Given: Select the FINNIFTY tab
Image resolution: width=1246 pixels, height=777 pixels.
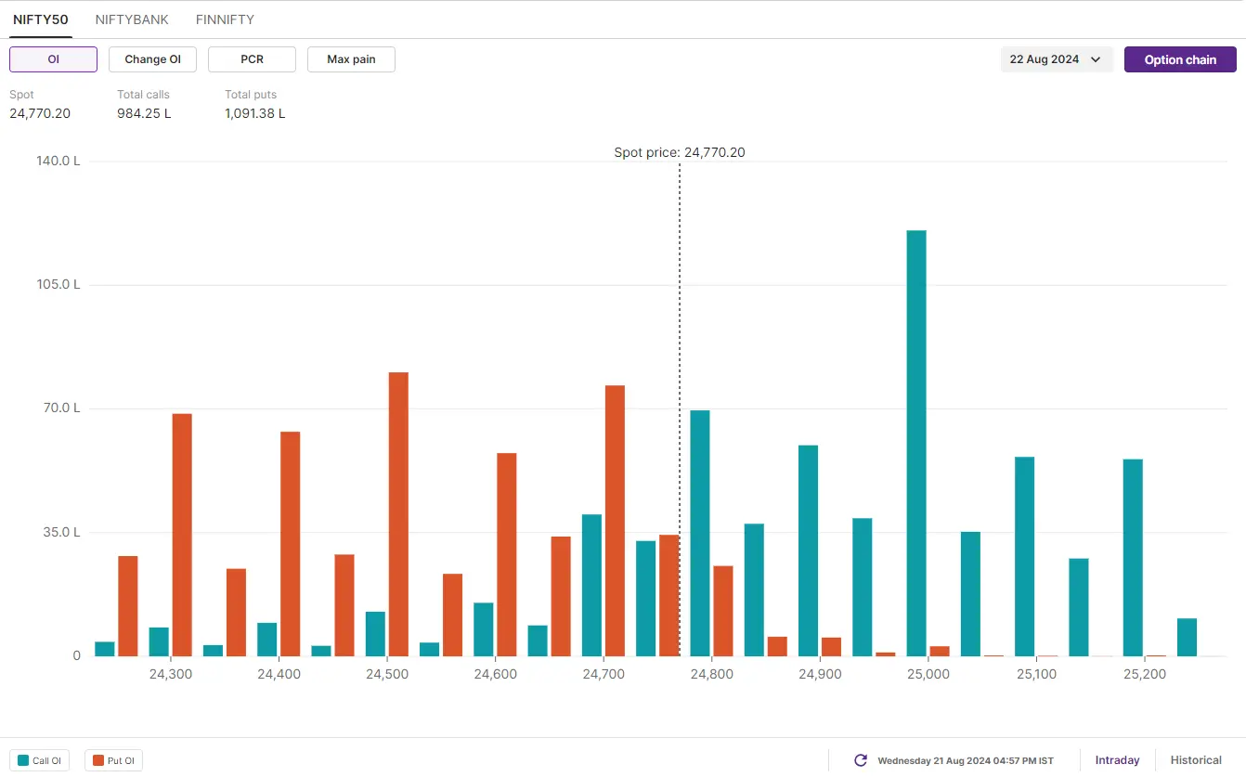Looking at the screenshot, I should pyautogui.click(x=225, y=19).
